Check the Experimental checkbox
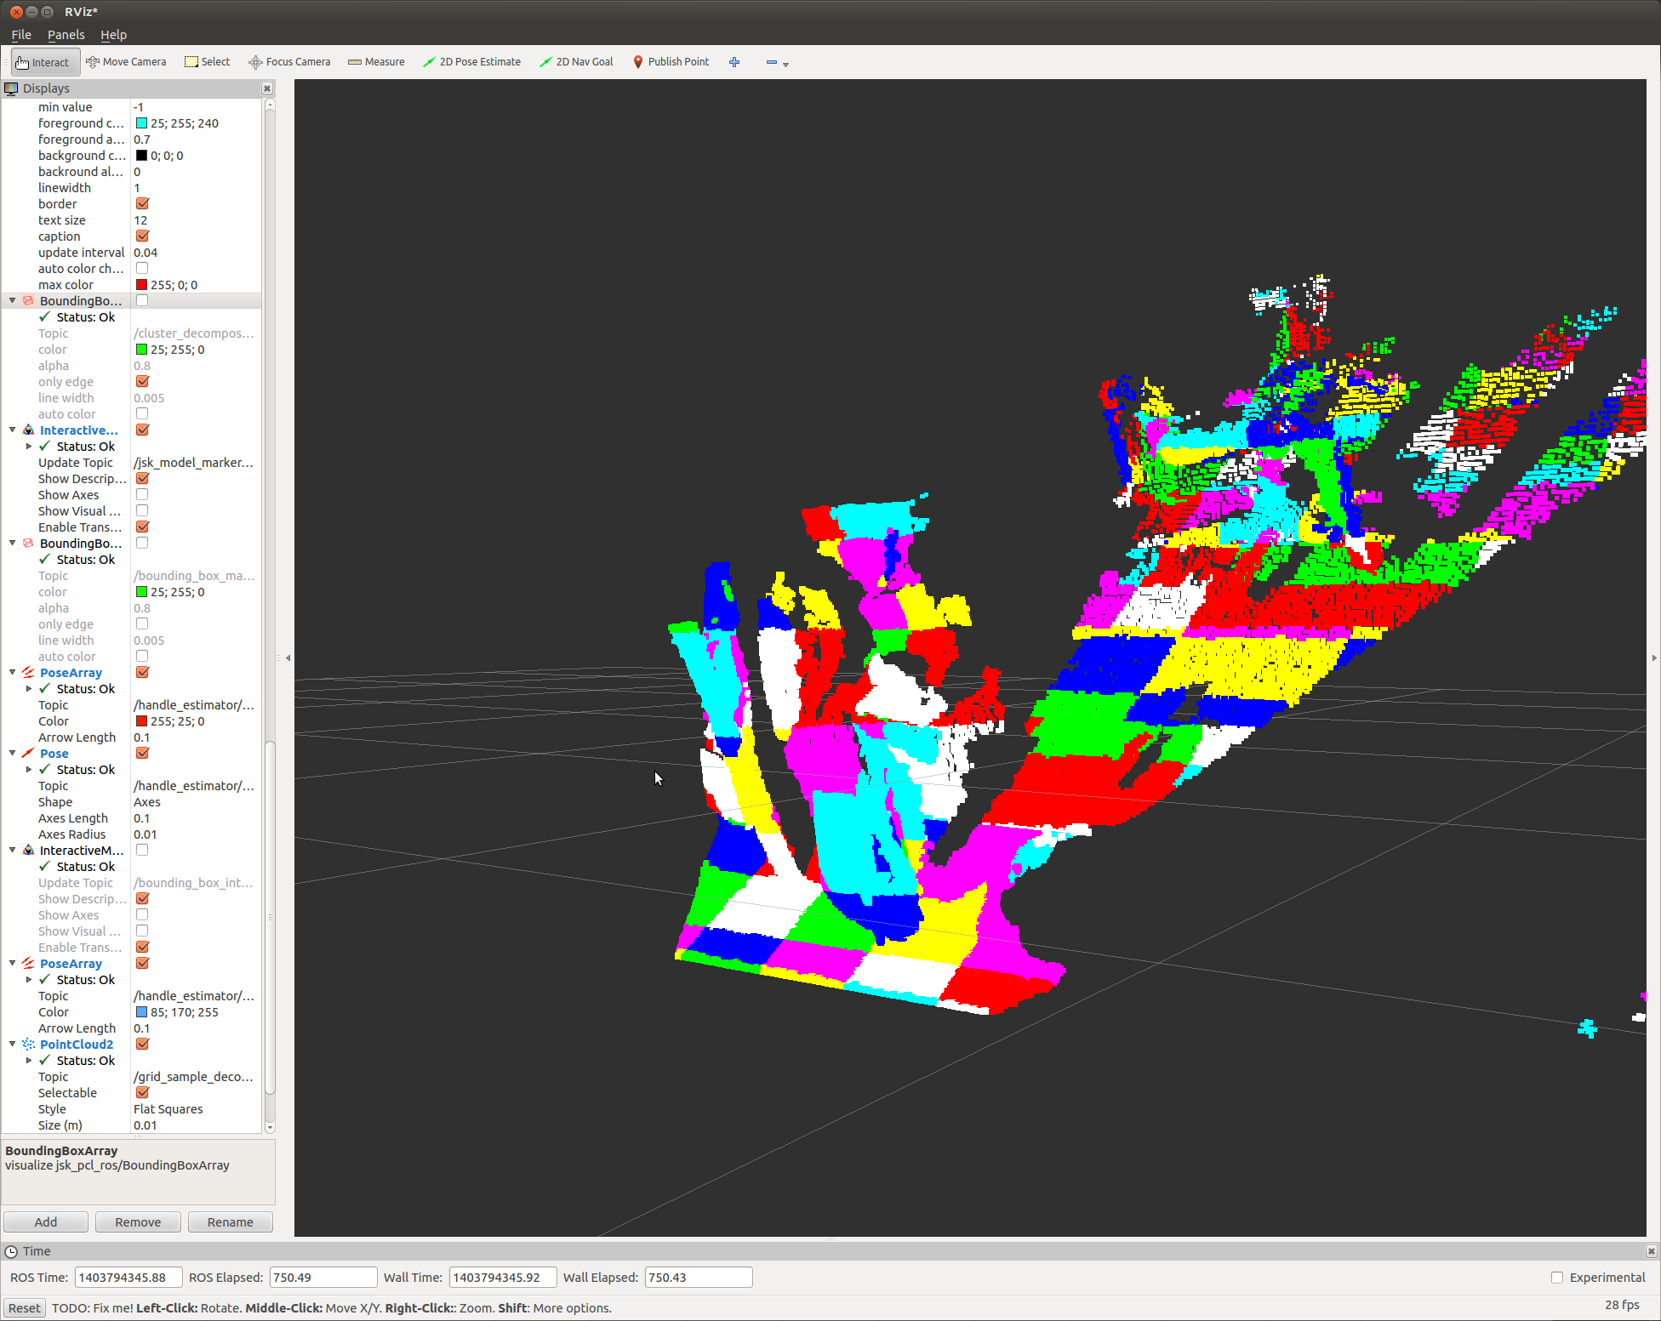The image size is (1661, 1321). coord(1557,1278)
